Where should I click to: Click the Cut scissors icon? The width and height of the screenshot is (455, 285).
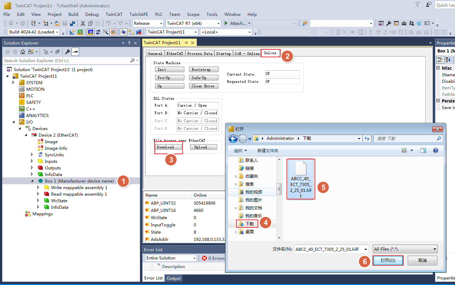tap(83, 23)
